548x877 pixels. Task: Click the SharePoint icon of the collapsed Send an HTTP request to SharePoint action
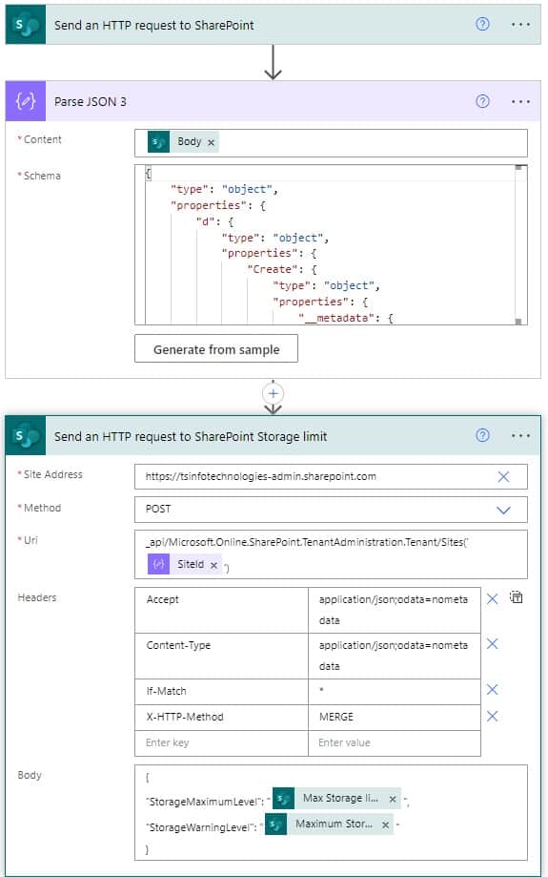tap(26, 25)
